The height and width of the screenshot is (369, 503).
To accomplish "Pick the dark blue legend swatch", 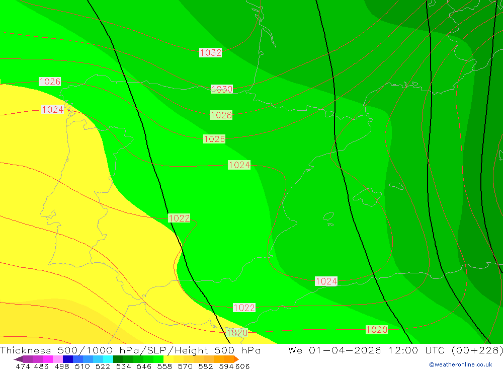I will coord(68,359).
